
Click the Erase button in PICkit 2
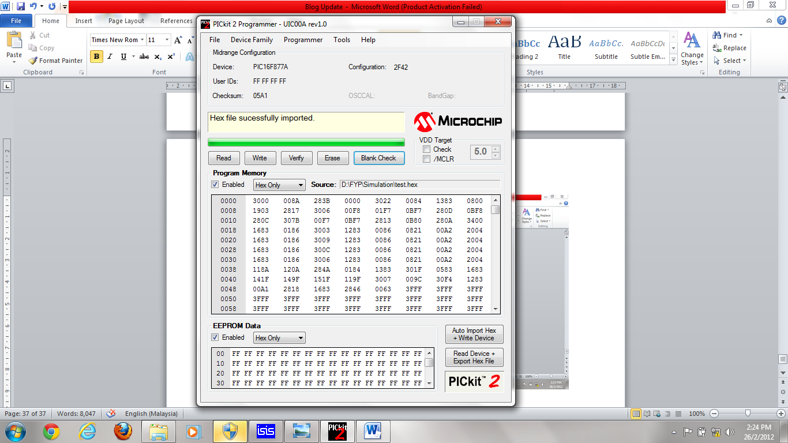(333, 158)
